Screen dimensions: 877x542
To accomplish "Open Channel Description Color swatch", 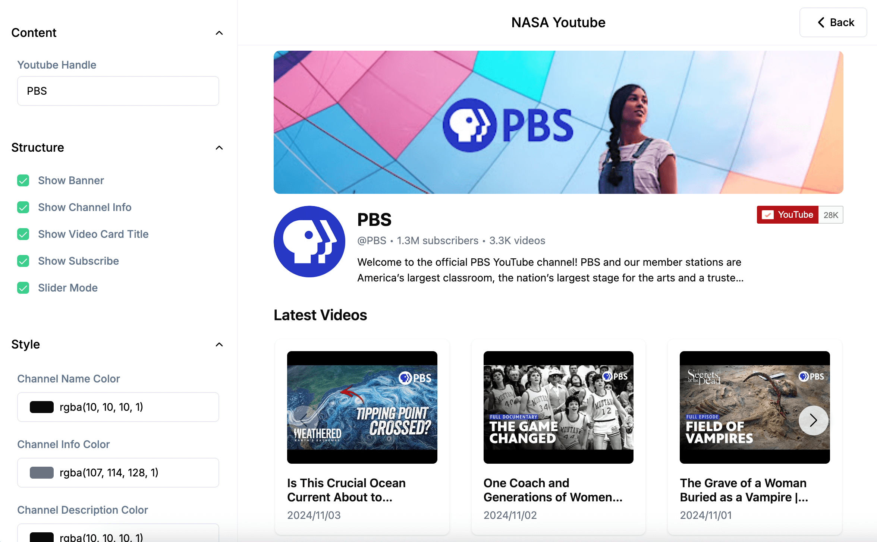I will [42, 537].
